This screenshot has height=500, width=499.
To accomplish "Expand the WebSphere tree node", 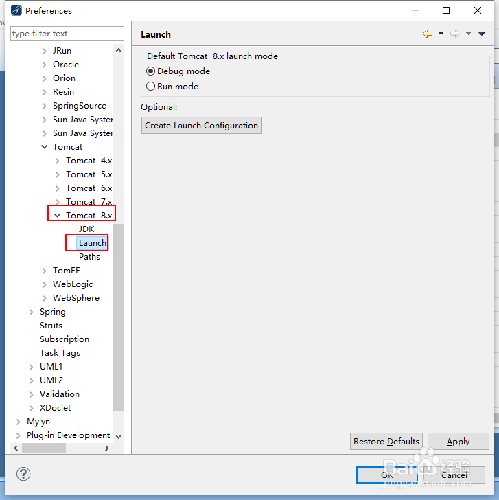I will click(x=45, y=298).
